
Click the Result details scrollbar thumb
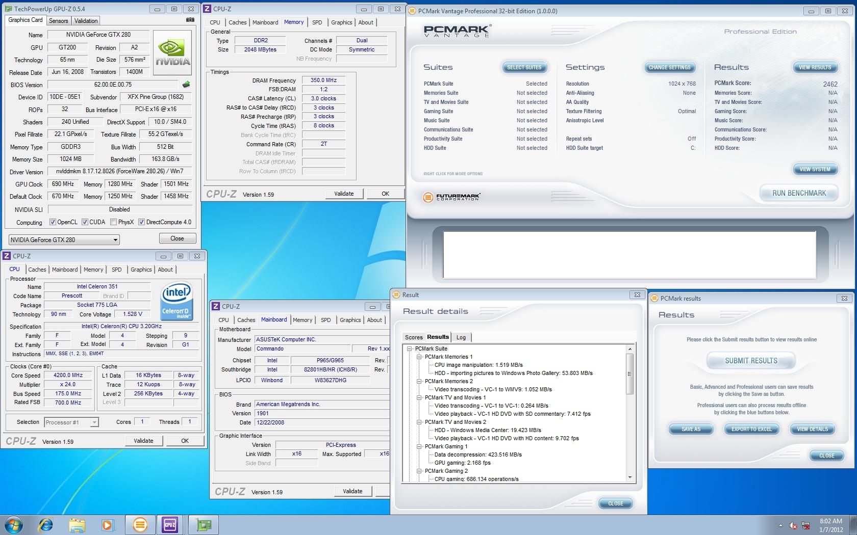click(x=629, y=373)
